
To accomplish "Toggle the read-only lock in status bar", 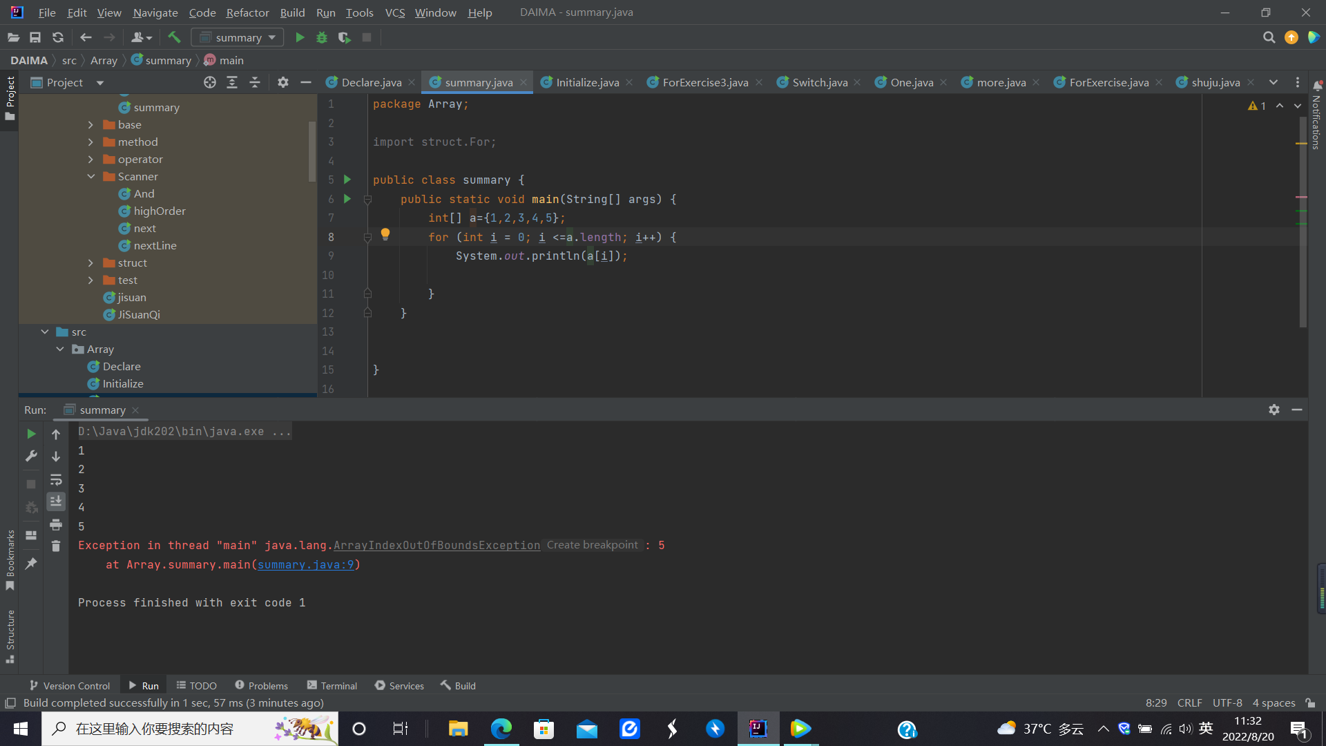I will click(1310, 703).
